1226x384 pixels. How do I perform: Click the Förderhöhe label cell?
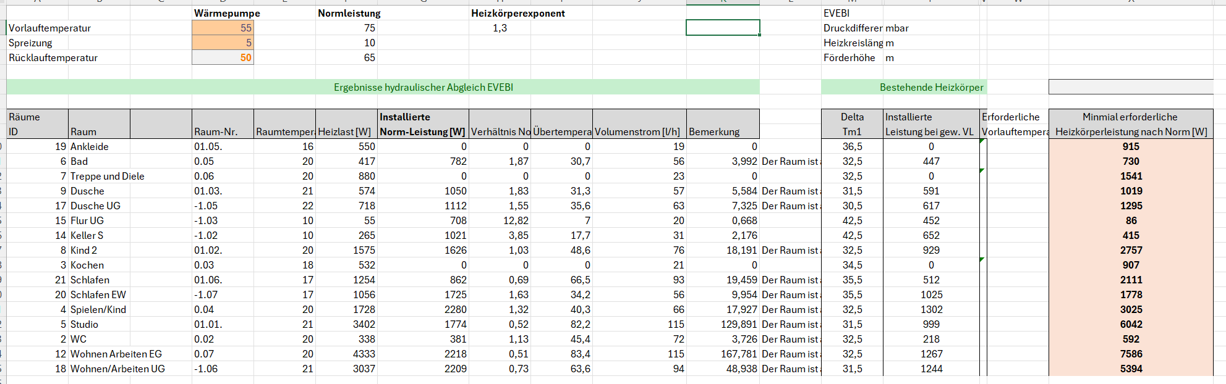point(849,57)
